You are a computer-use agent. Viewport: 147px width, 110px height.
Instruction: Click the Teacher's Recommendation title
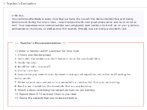tap(41, 43)
